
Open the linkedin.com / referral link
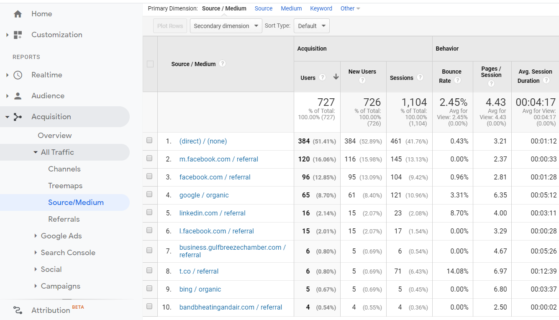[x=212, y=213]
